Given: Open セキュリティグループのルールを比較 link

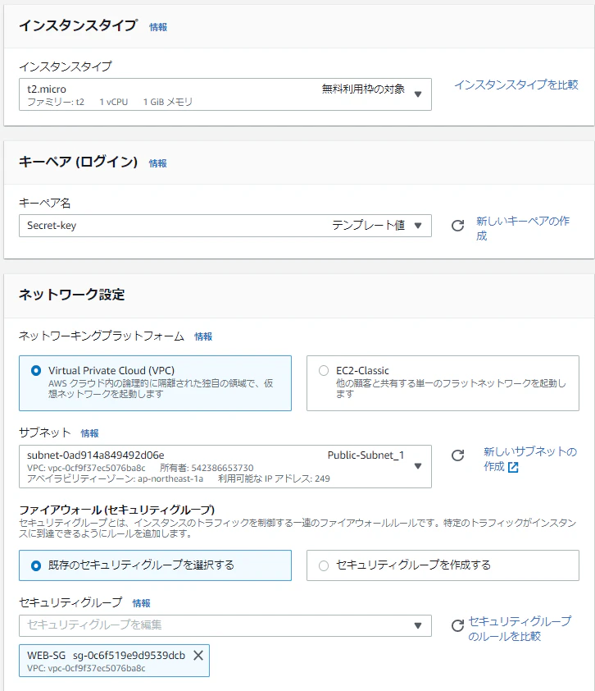Looking at the screenshot, I should pos(520,629).
